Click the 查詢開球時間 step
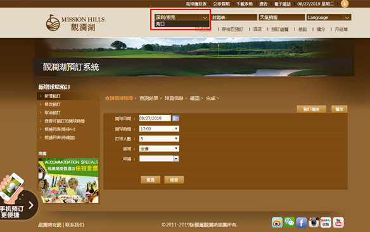 click(x=119, y=98)
